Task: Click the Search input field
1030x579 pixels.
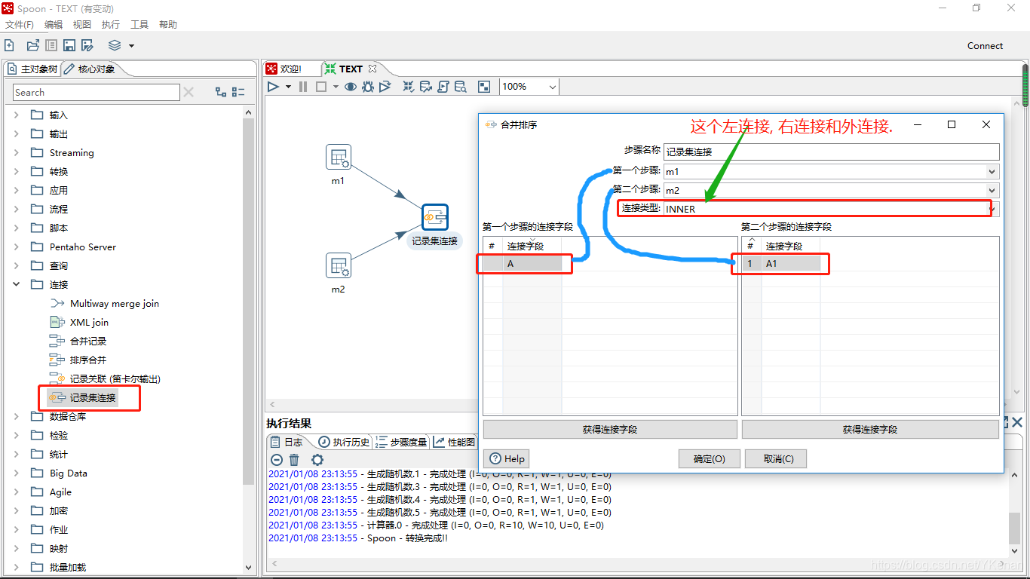Action: [x=97, y=92]
